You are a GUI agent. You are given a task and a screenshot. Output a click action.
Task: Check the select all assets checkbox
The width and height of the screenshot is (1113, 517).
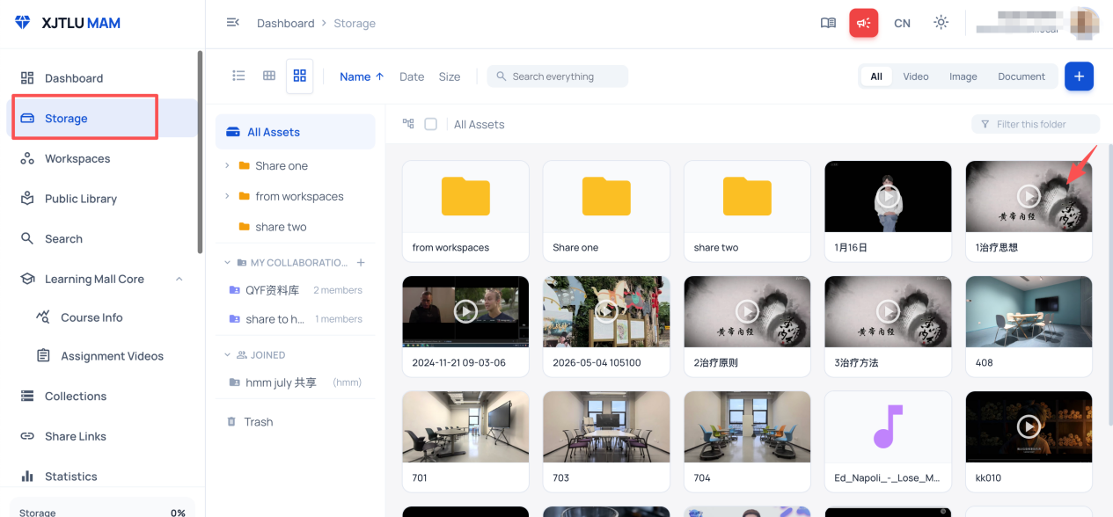431,124
